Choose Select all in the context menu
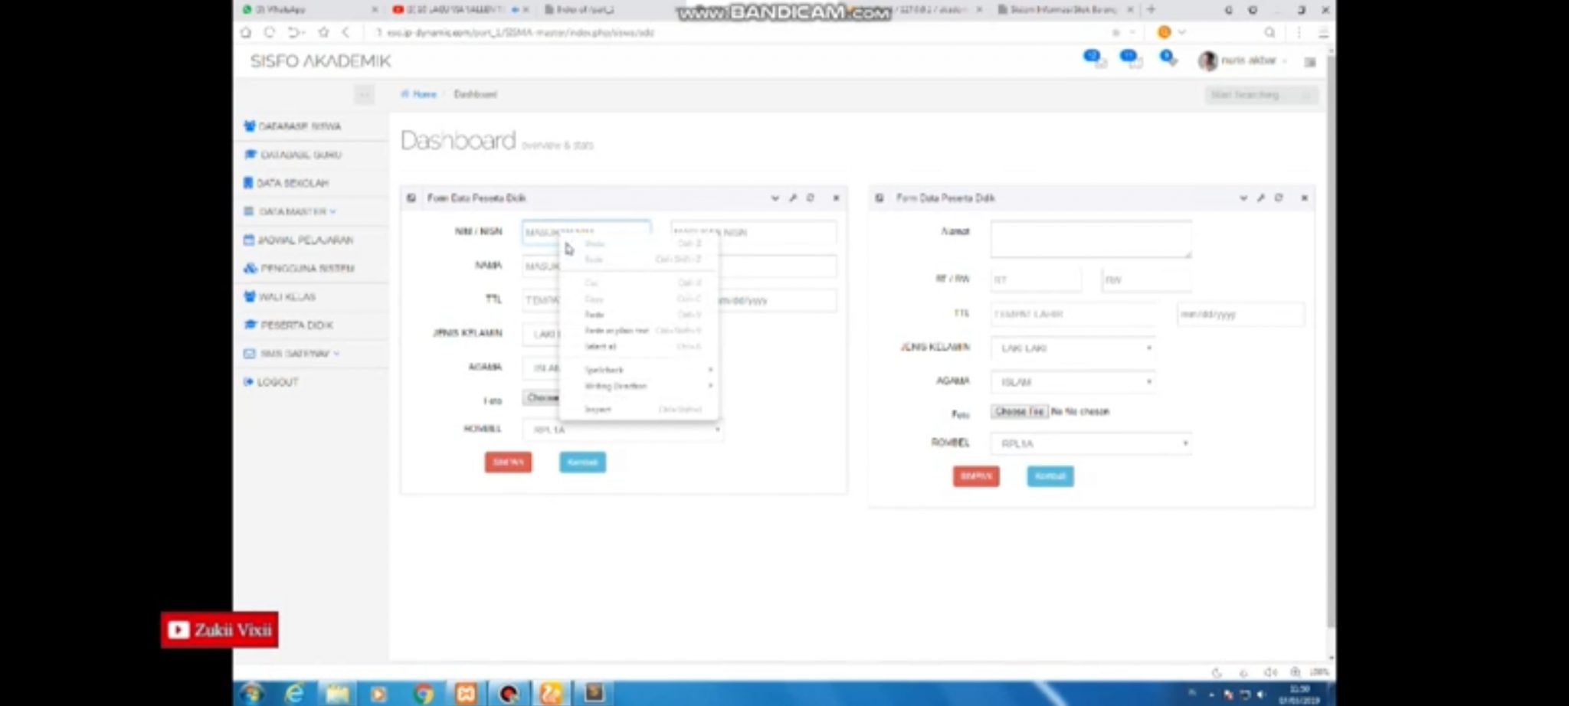1569x706 pixels. pyautogui.click(x=600, y=347)
